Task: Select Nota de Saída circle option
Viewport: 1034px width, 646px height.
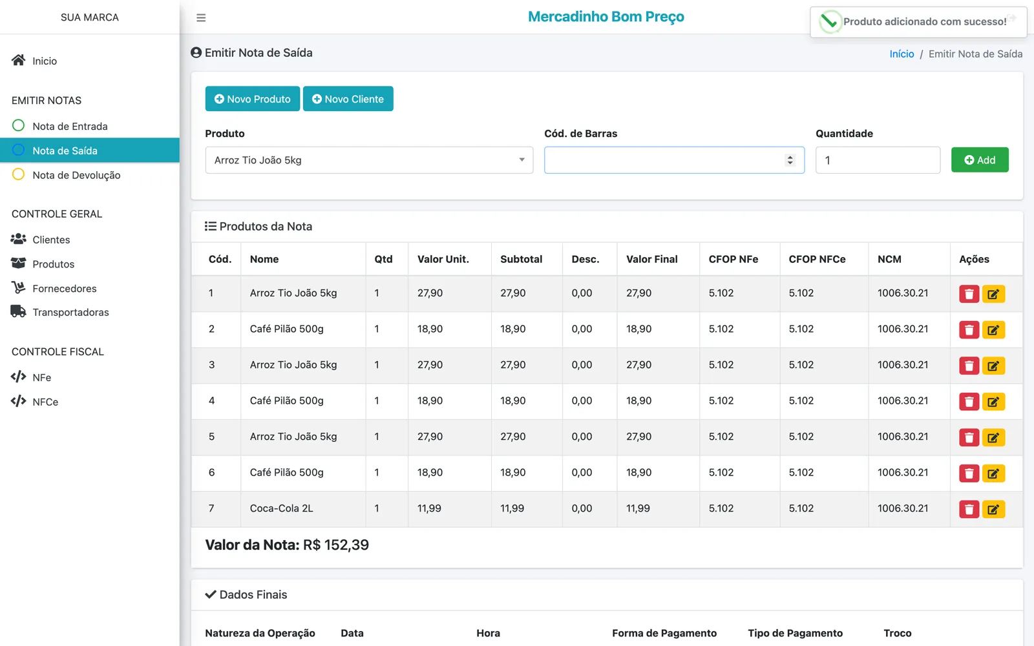Action: [19, 150]
